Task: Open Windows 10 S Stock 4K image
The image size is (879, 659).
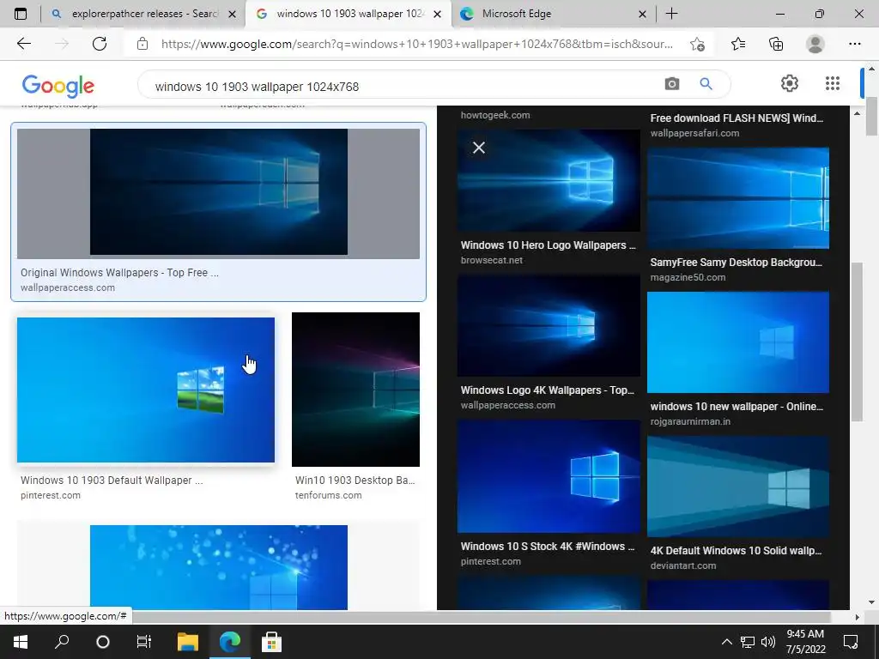Action: [549, 475]
